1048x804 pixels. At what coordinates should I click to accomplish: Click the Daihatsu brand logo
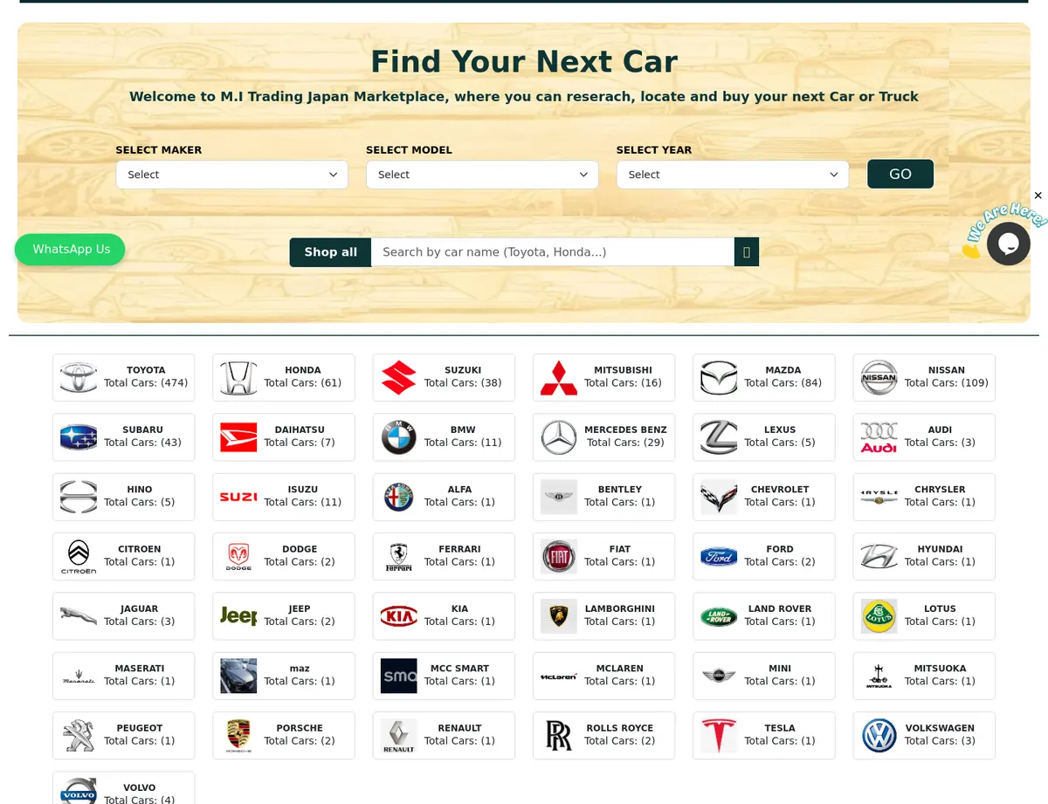pyautogui.click(x=238, y=437)
